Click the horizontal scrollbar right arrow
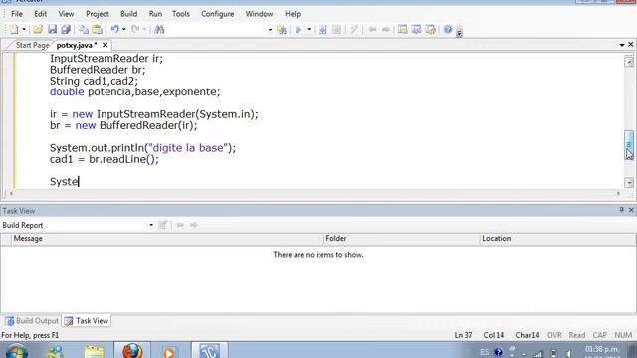Screen dimensions: 637x358 [618, 194]
